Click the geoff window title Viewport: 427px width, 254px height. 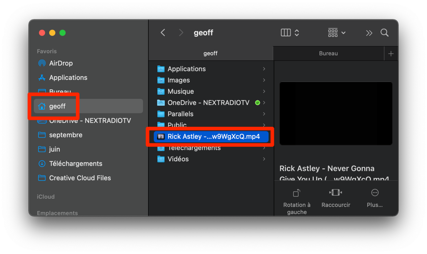[x=203, y=33]
